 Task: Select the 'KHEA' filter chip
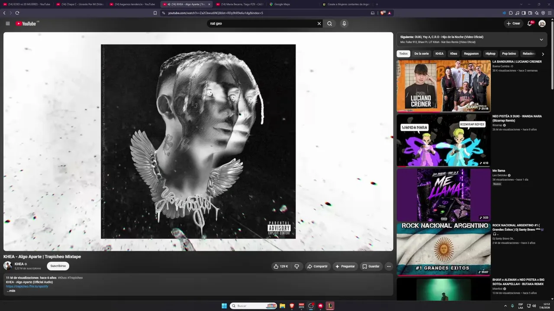click(x=439, y=54)
